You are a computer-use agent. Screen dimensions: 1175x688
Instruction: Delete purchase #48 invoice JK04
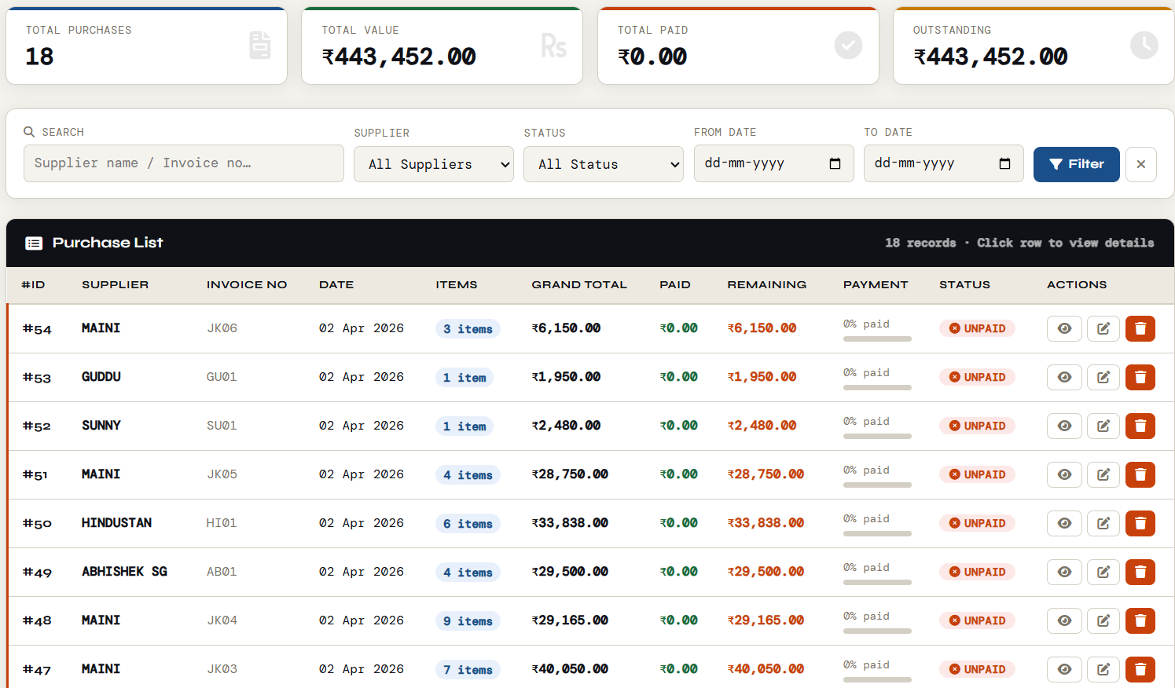coord(1140,620)
